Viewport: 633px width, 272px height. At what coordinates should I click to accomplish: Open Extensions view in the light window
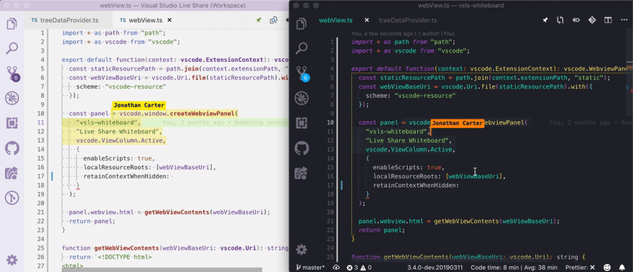point(12,124)
